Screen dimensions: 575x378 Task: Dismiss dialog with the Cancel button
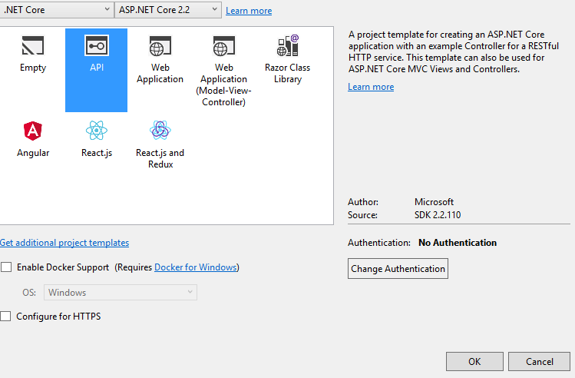[540, 362]
